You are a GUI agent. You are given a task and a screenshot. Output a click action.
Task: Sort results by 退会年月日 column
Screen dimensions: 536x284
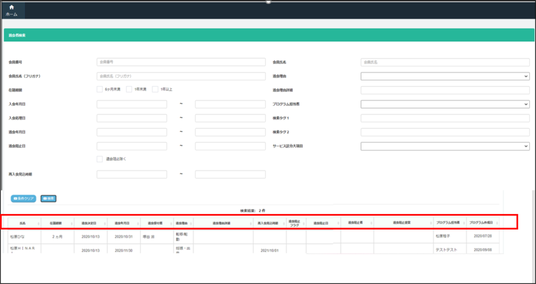click(122, 223)
